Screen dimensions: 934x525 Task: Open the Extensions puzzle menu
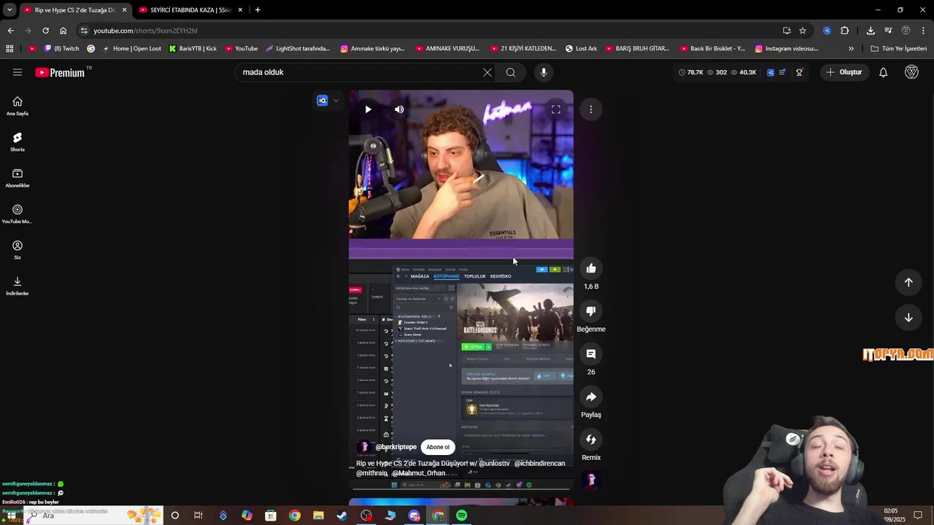point(845,31)
